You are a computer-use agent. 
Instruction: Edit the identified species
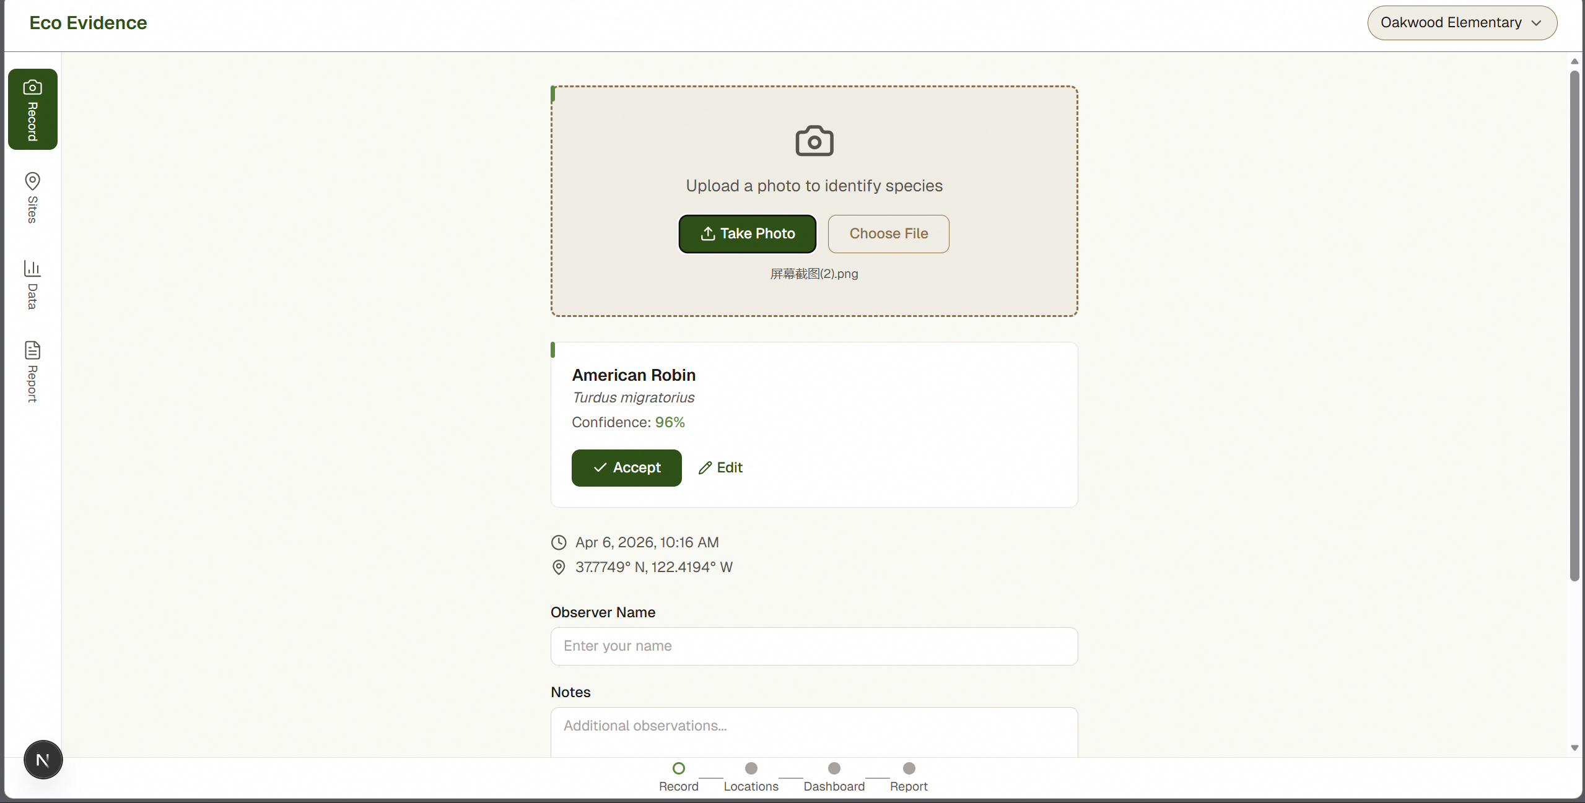[720, 467]
